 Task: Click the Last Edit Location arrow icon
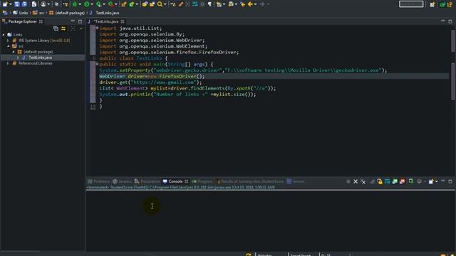tap(242, 4)
